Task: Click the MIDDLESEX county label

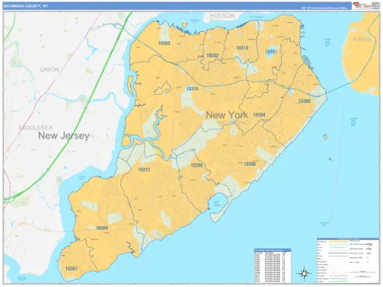Action: click(36, 128)
